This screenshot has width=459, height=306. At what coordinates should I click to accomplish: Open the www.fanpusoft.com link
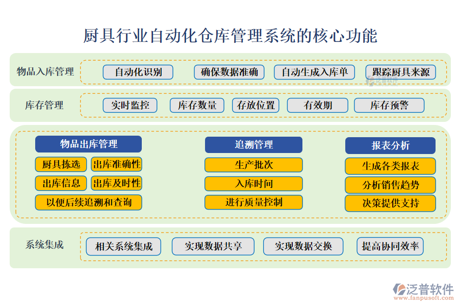click(x=423, y=298)
